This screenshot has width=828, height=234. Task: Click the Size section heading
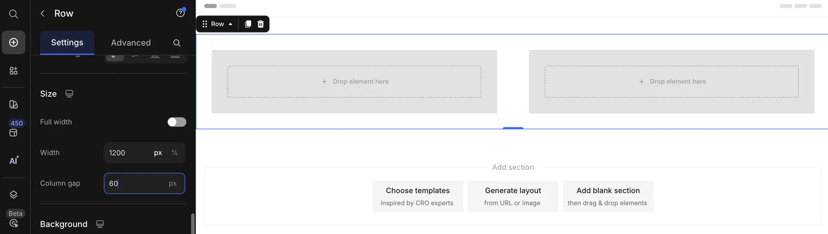[x=48, y=94]
